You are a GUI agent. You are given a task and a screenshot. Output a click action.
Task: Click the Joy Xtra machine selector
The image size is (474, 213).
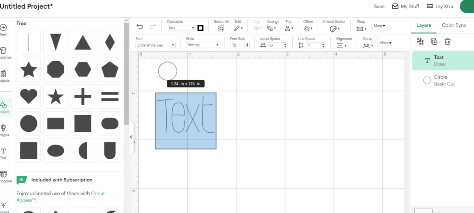(440, 6)
